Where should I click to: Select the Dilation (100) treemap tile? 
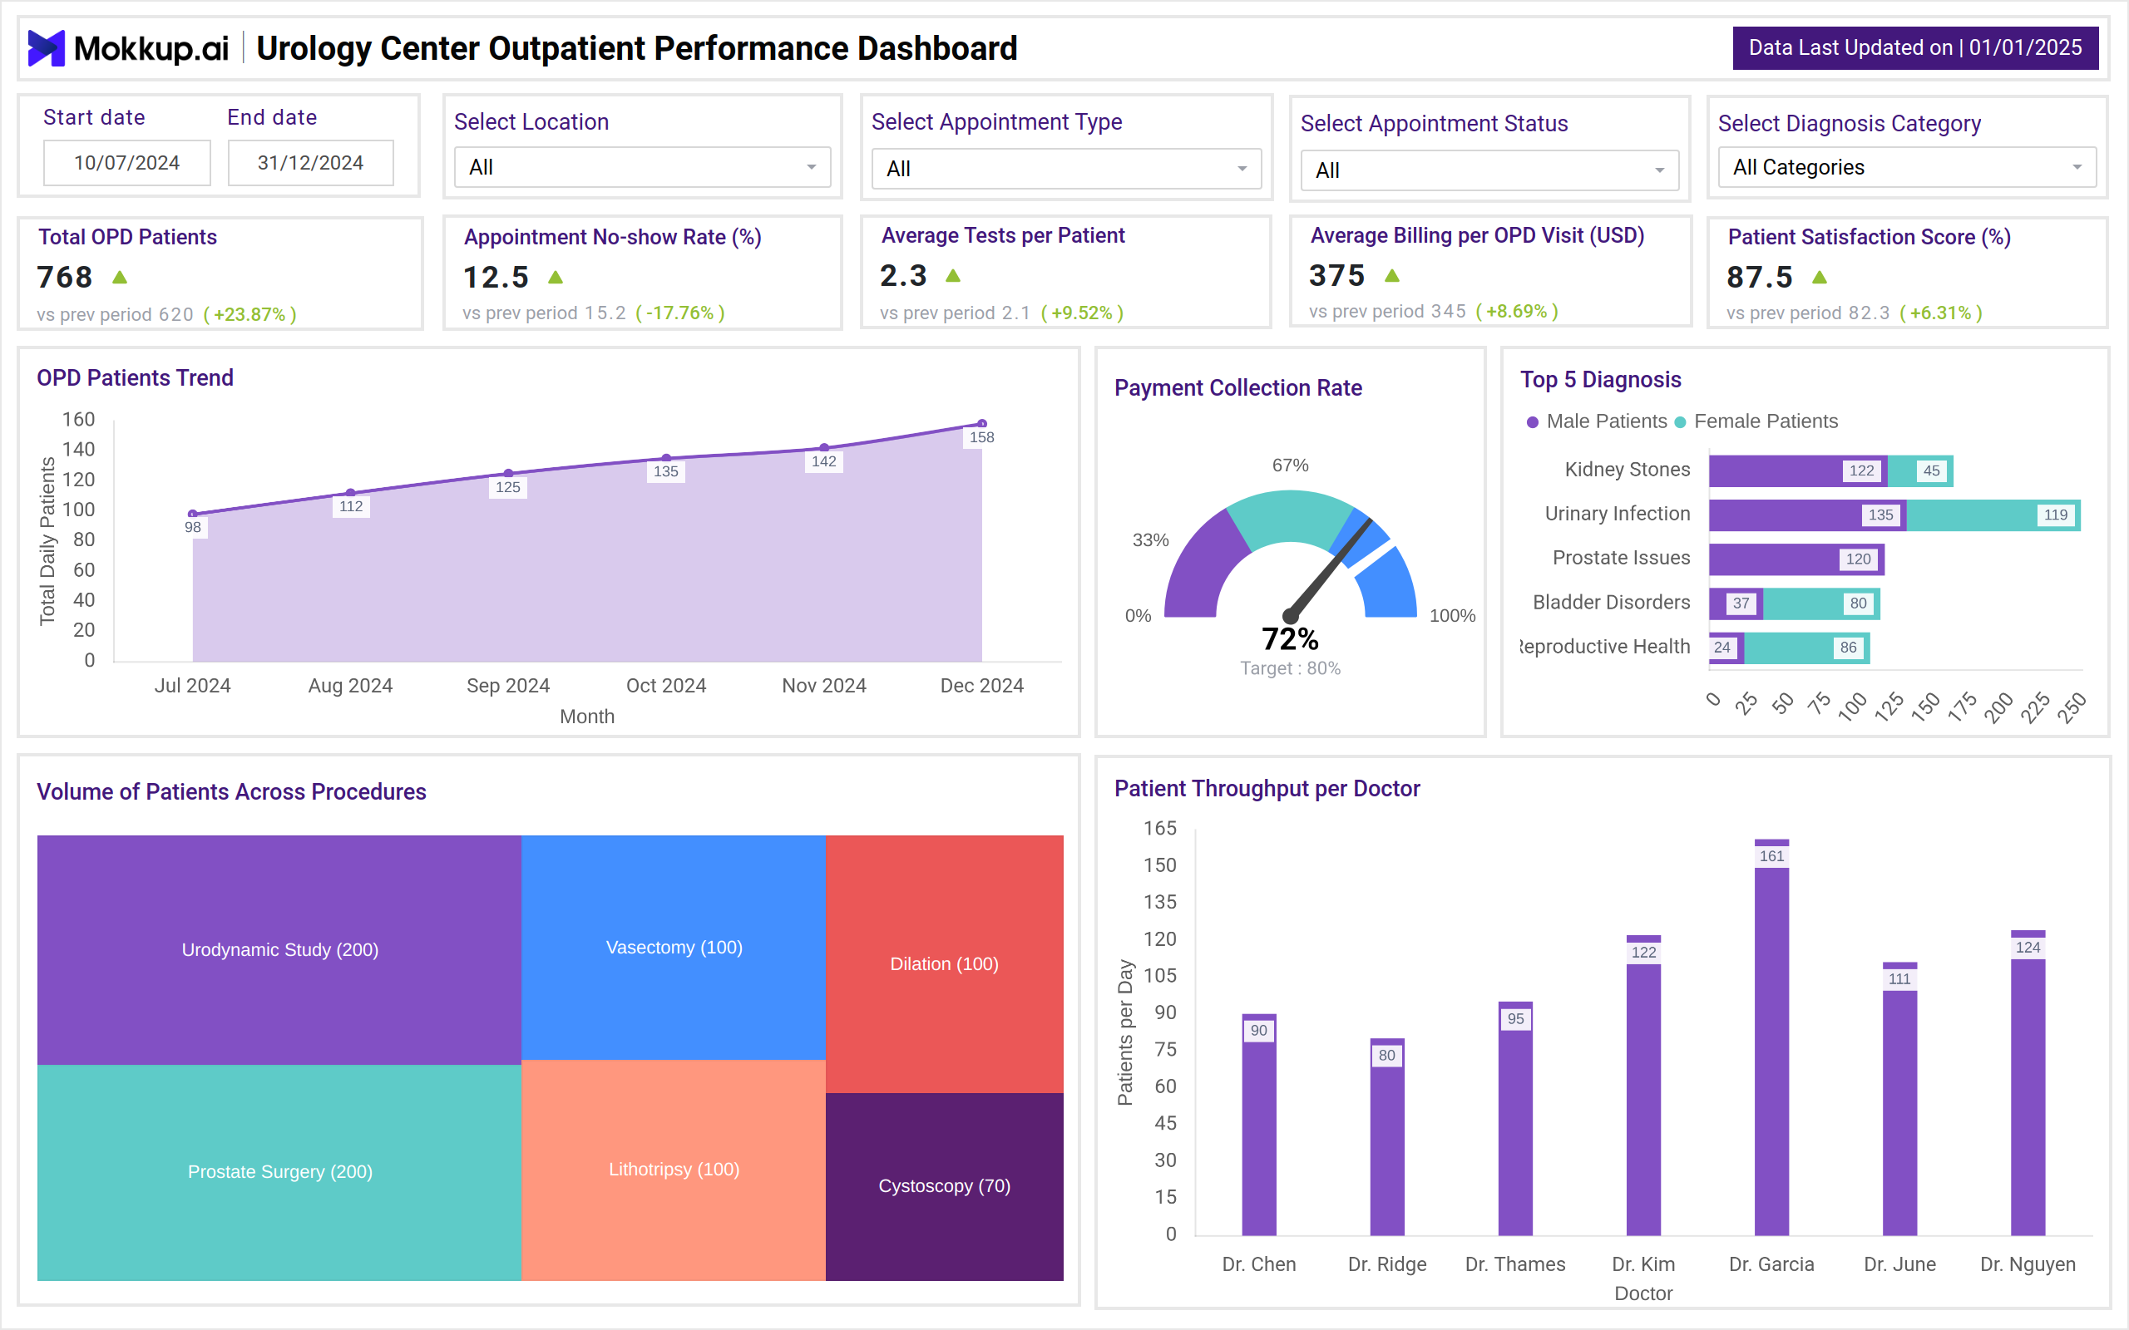tap(944, 964)
